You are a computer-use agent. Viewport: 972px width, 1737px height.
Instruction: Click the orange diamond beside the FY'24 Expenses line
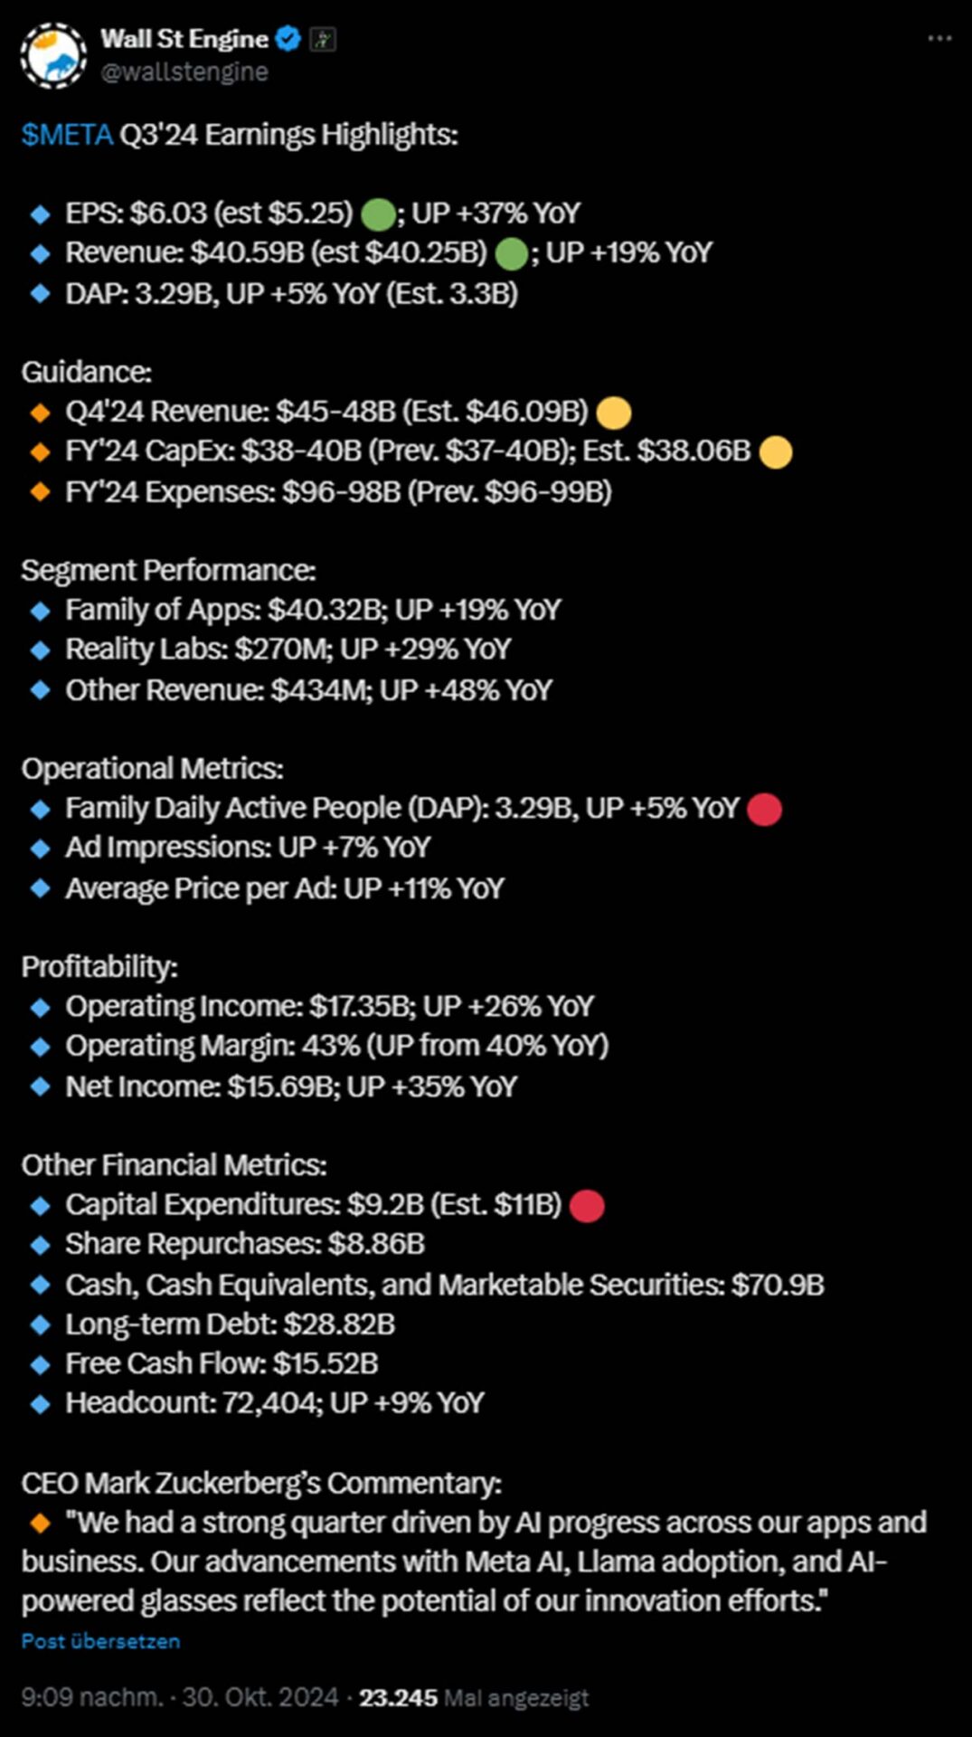pyautogui.click(x=40, y=492)
